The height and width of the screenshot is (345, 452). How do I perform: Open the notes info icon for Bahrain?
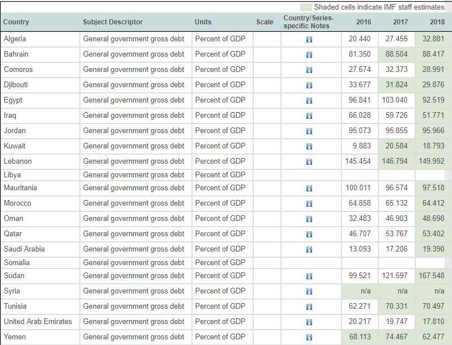(x=309, y=55)
